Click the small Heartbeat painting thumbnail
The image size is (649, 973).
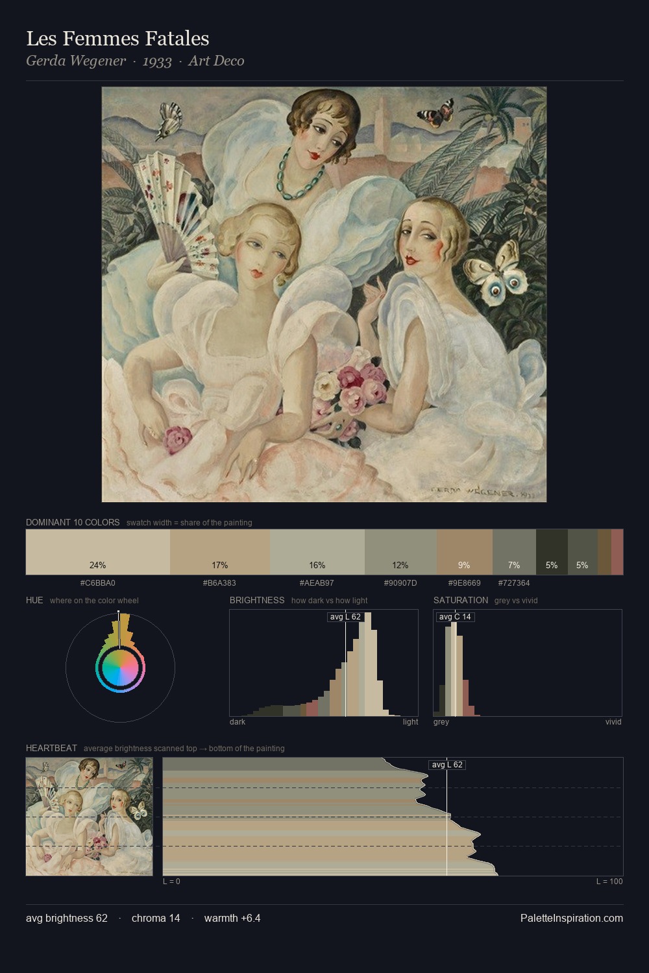coord(90,817)
